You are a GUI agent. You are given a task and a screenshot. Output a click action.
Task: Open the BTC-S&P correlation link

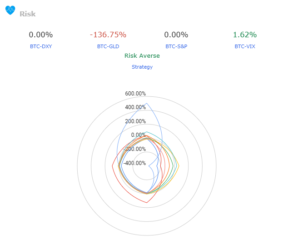tap(176, 46)
